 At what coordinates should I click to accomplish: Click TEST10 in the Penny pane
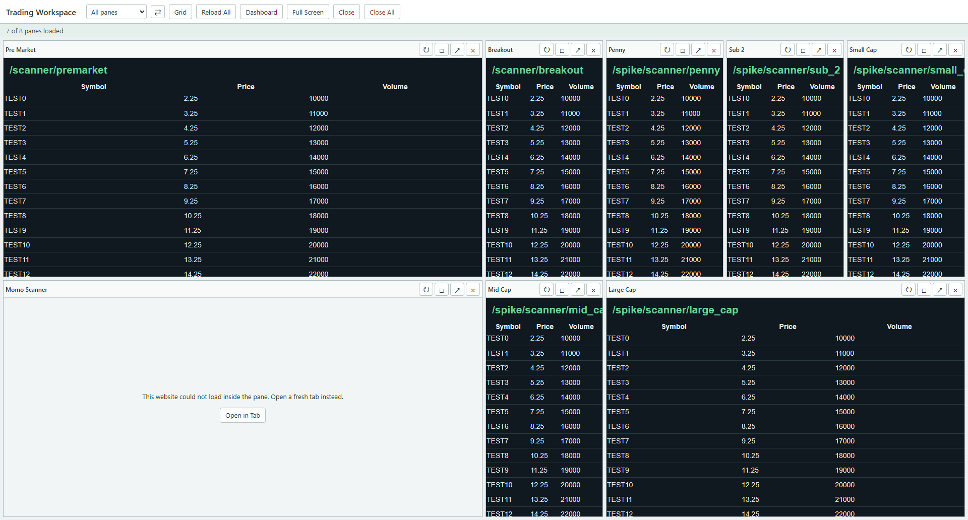620,245
